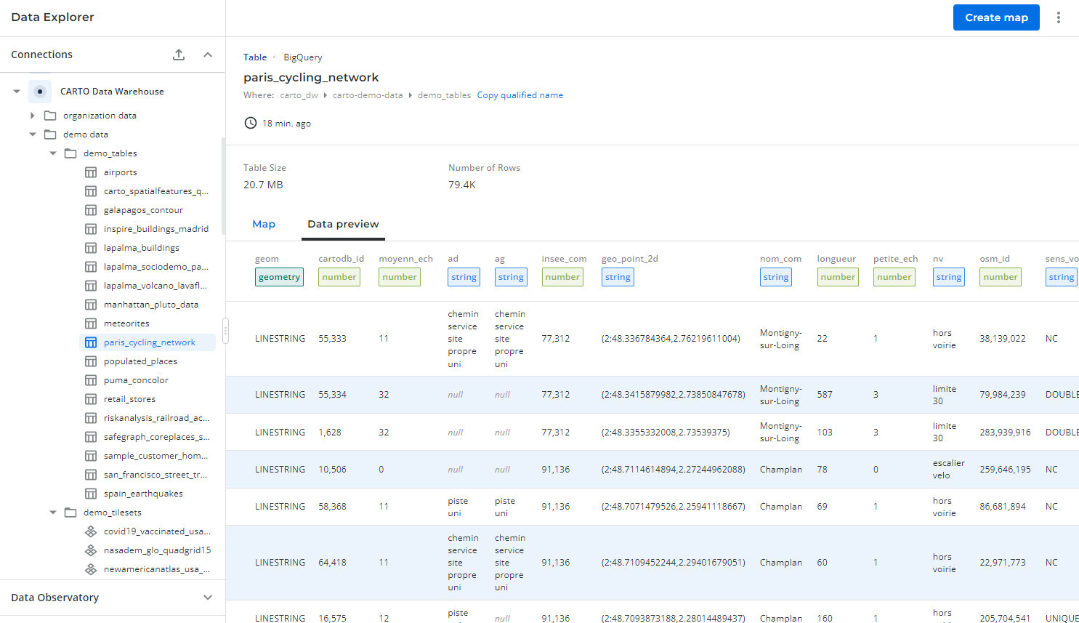Switch to the Map tab
The width and height of the screenshot is (1079, 623).
[264, 224]
